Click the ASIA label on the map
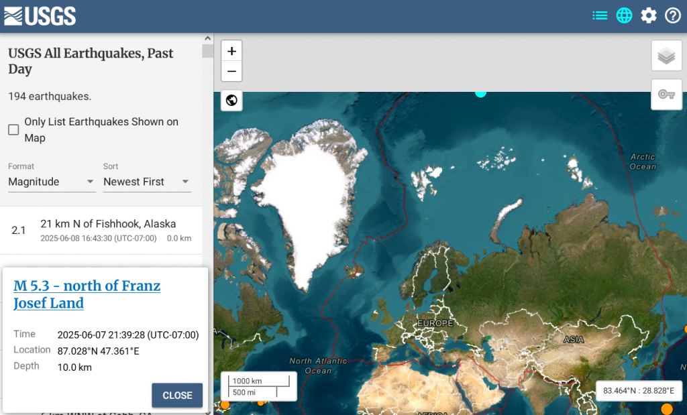The width and height of the screenshot is (687, 415). tap(574, 339)
